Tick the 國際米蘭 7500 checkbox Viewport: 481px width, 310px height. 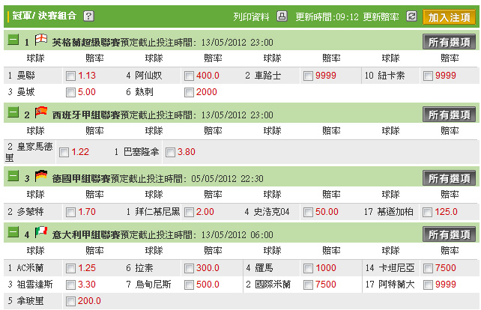click(308, 285)
